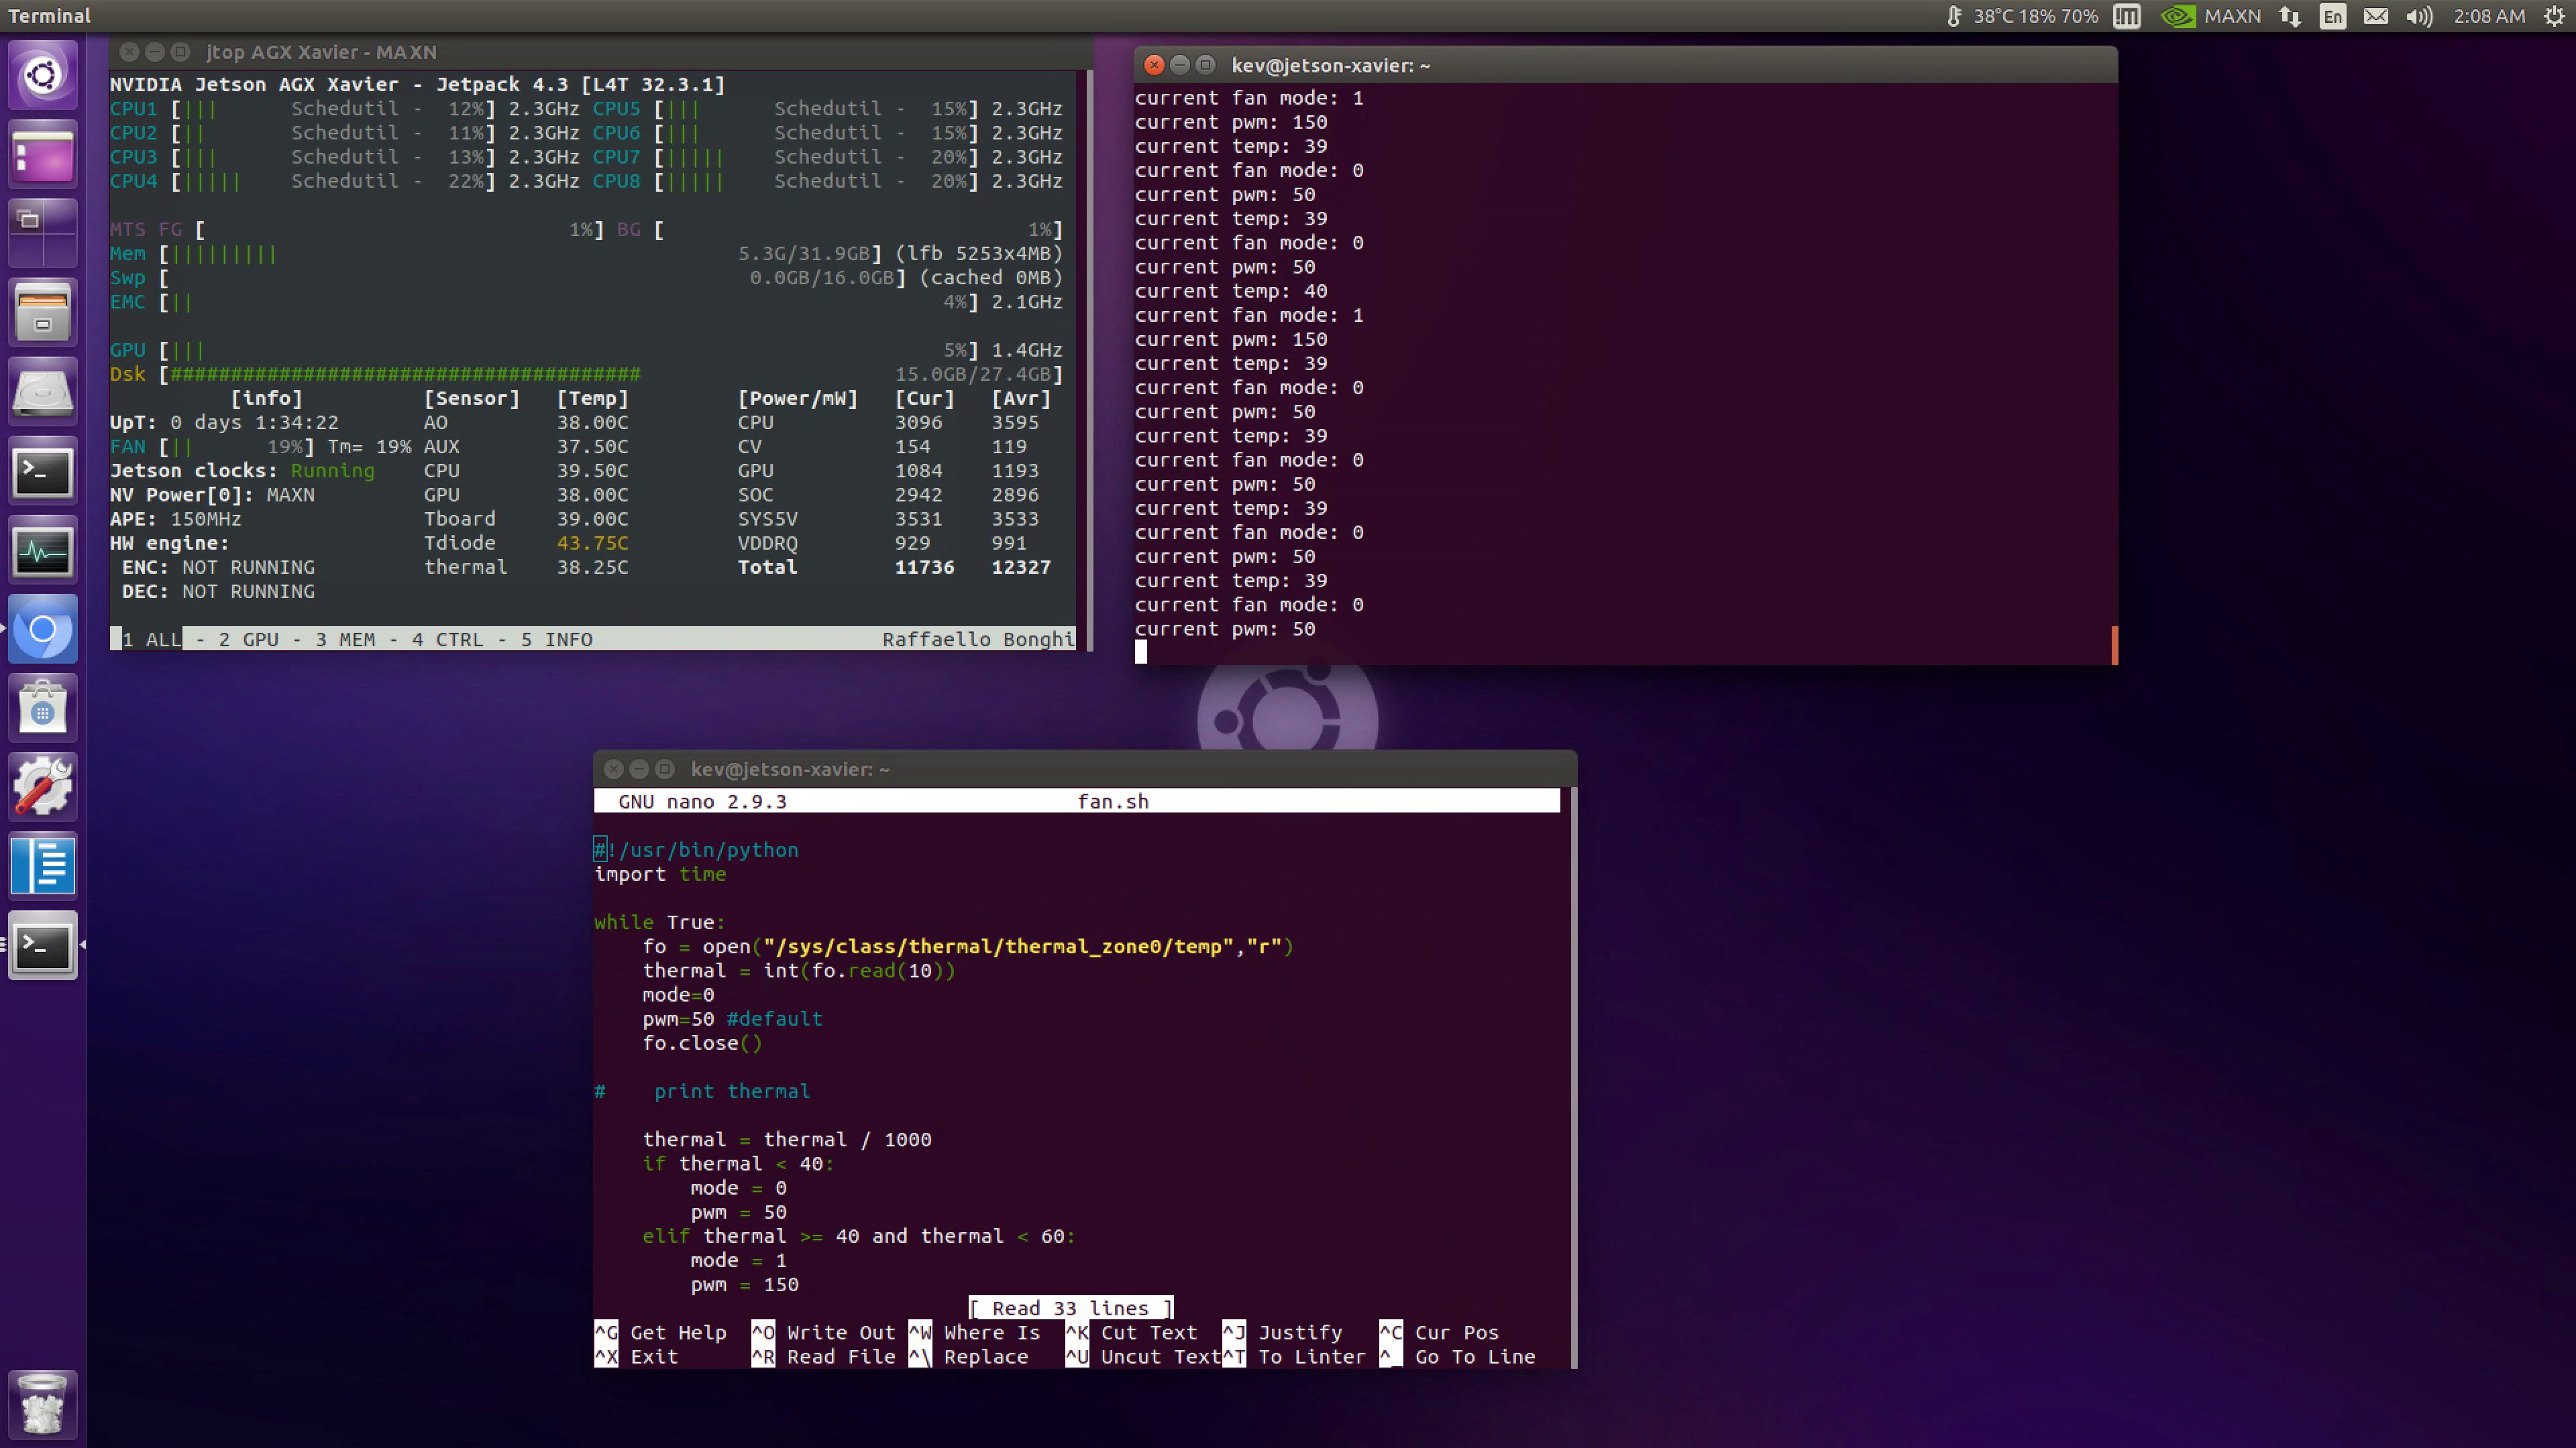
Task: Select the 5 INFO tab in jtop
Action: click(556, 640)
